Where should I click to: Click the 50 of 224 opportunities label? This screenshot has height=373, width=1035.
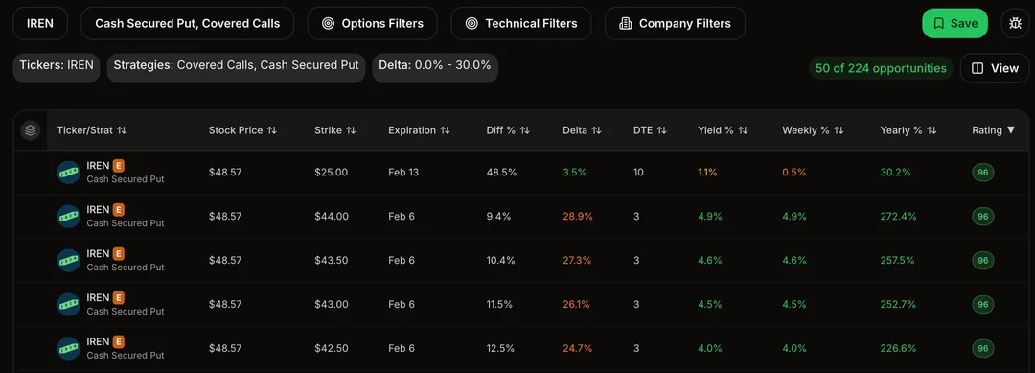[881, 68]
